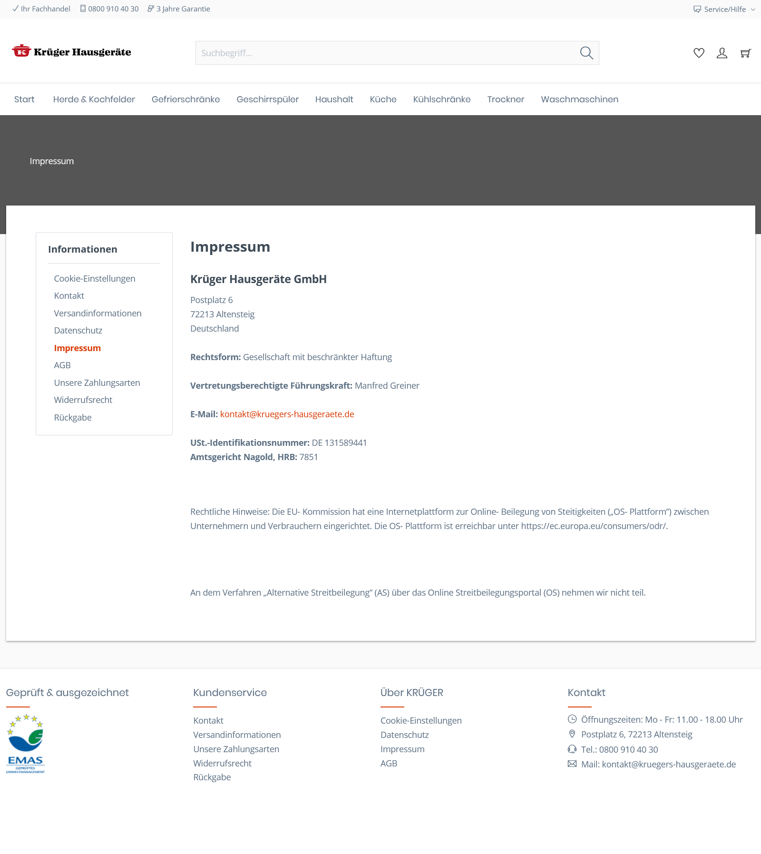Click AGB under Über KRÜGER
Viewport: 761px width, 854px height.
pos(389,763)
